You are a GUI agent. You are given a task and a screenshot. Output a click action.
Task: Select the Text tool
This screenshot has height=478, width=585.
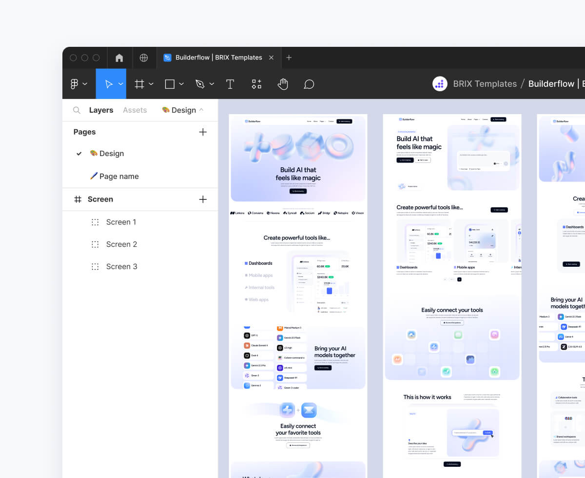230,83
